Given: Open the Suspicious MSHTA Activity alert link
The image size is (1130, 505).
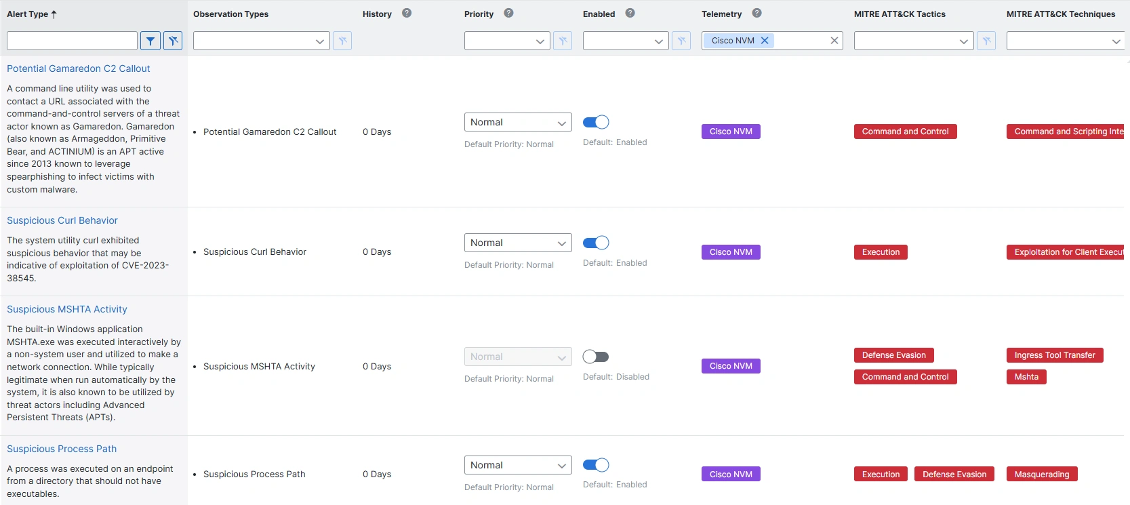Looking at the screenshot, I should 67,309.
